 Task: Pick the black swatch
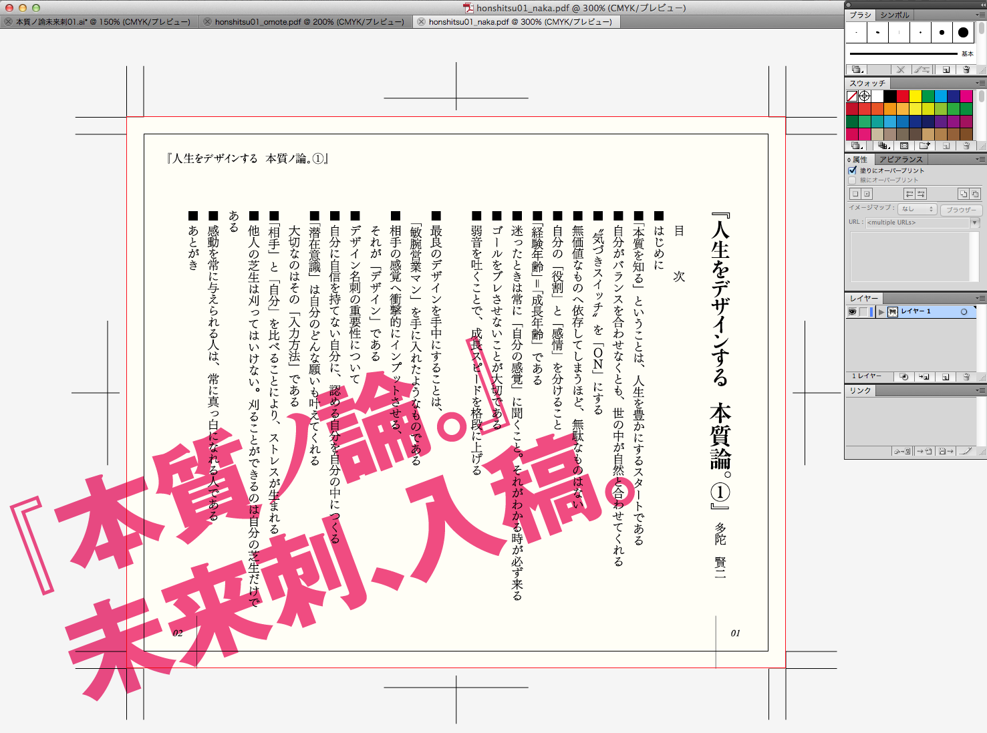[890, 96]
